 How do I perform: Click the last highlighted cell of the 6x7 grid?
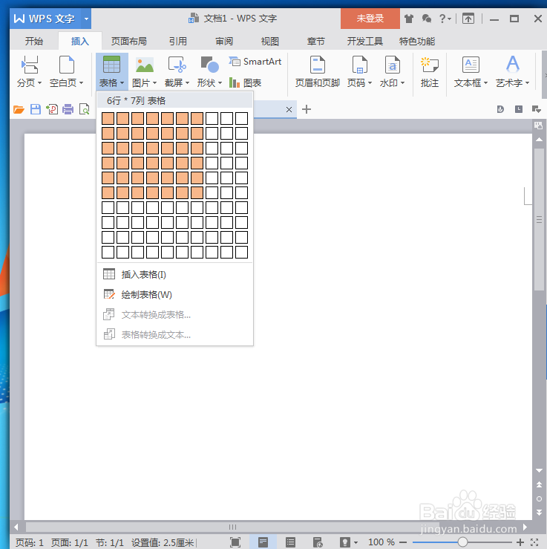[197, 193]
